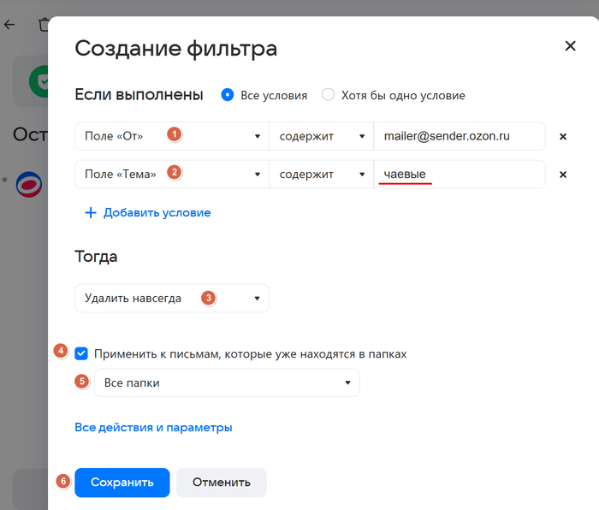Click the green checkmark icon

coord(39,82)
